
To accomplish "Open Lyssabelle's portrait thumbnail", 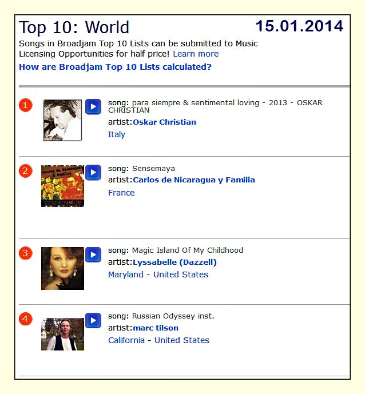I will pyautogui.click(x=62, y=268).
